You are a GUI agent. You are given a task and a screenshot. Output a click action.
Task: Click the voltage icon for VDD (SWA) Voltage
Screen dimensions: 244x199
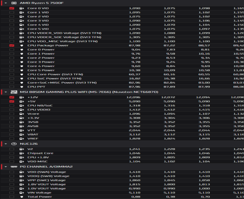(22, 172)
